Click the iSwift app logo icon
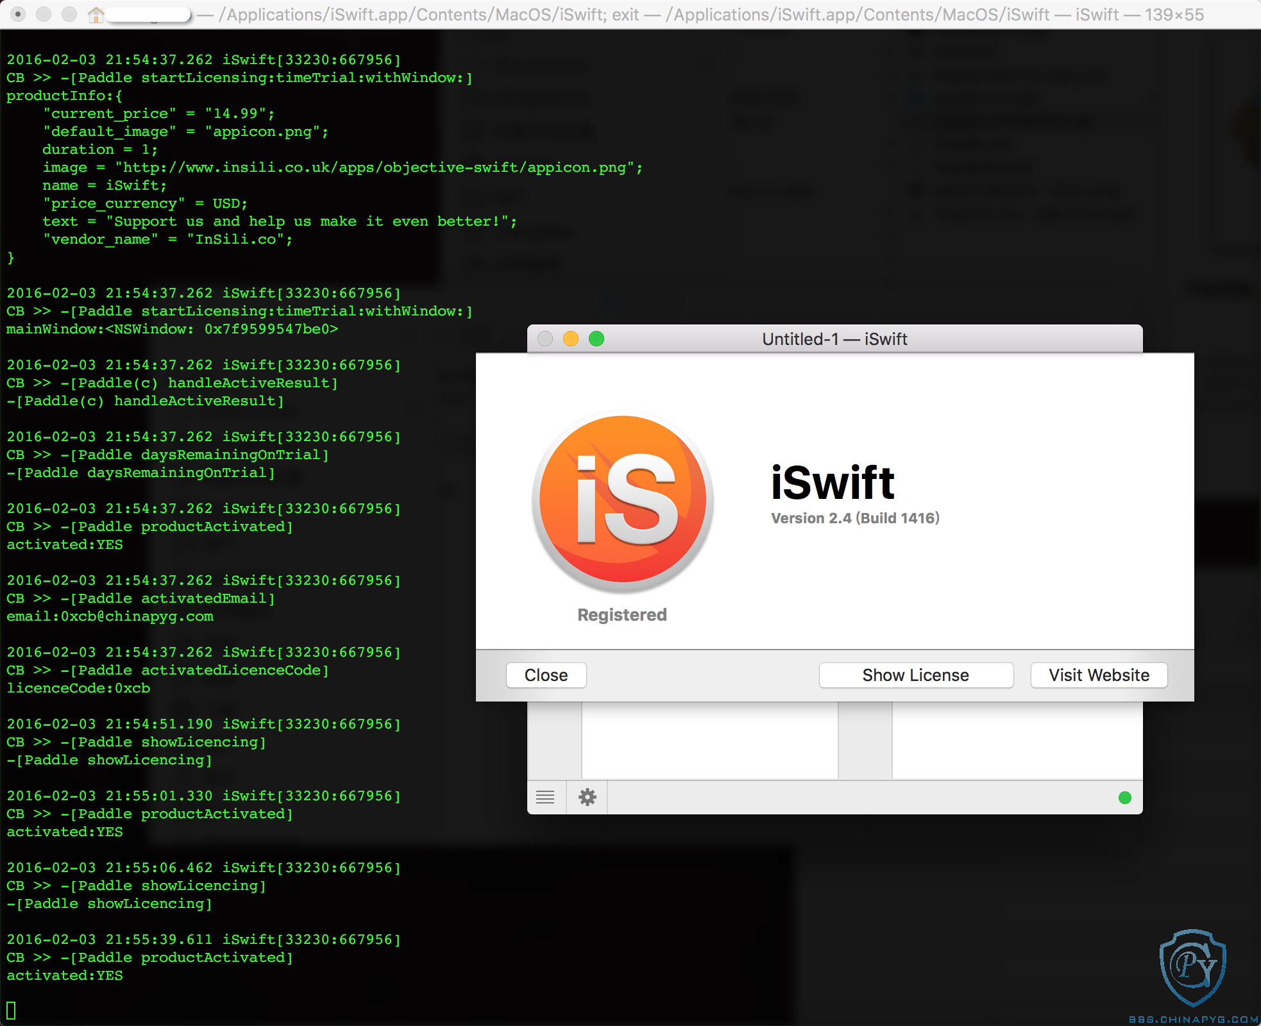The width and height of the screenshot is (1261, 1026). [x=623, y=501]
